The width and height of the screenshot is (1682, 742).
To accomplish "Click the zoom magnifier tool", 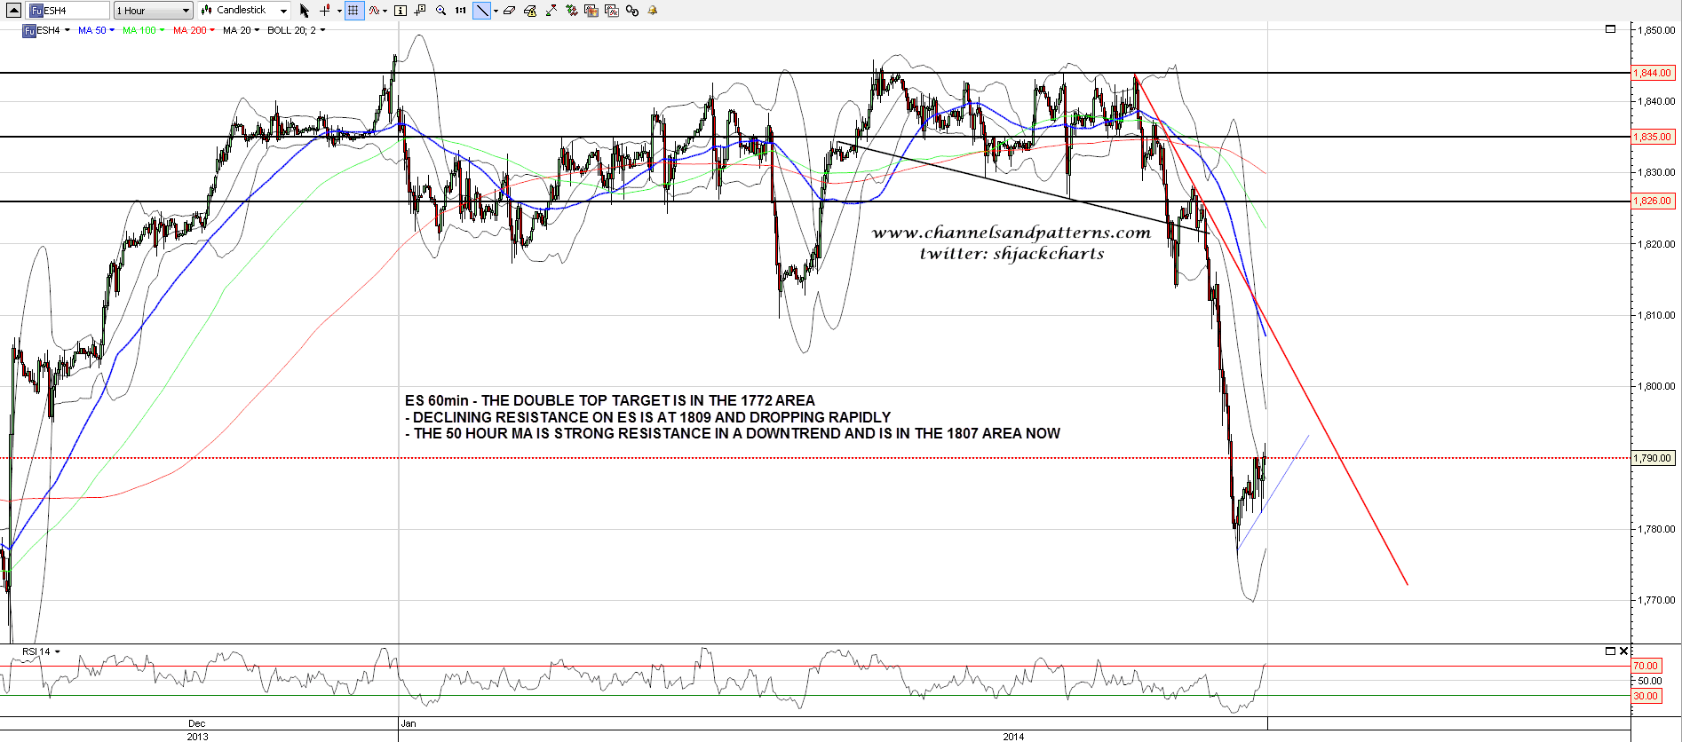I will [440, 11].
